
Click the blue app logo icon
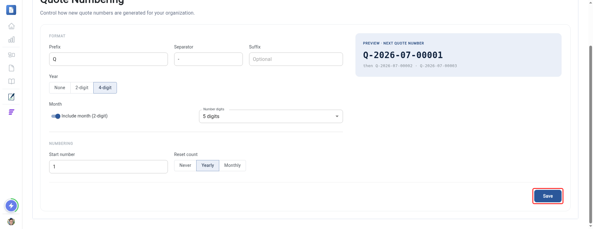click(x=11, y=10)
